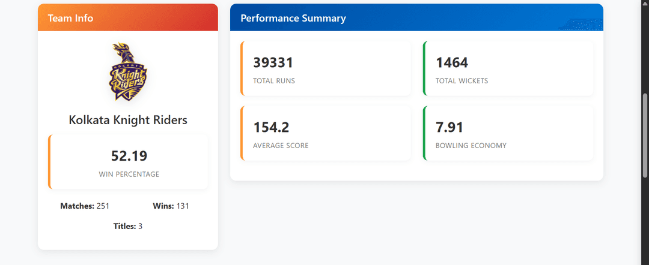Click the scrollbar up arrow
The image size is (649, 265).
click(645, 2)
